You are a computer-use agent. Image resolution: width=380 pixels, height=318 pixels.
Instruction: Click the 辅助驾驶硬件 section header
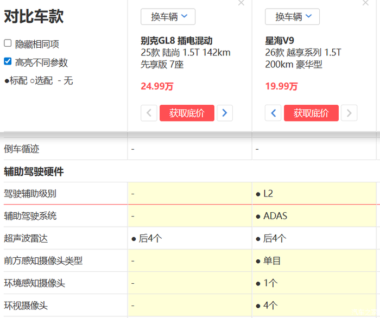[34, 171]
